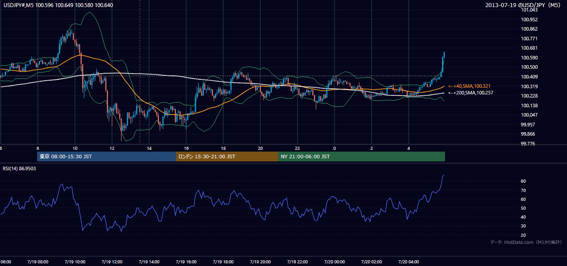Click the 7/20 04:00 time label
This screenshot has width=567, height=266.
pos(409,262)
